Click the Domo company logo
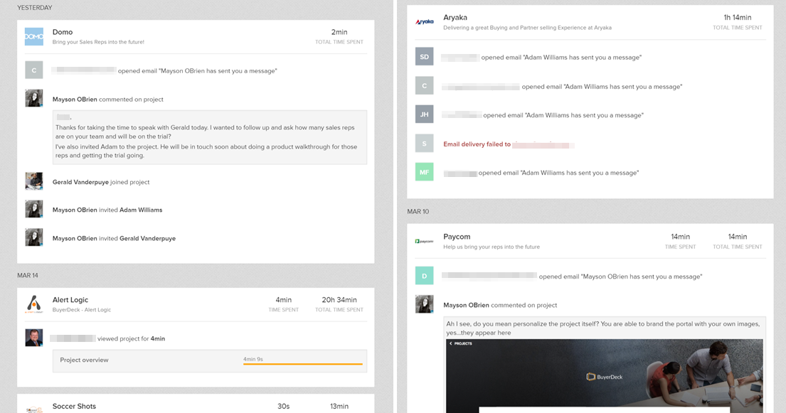The height and width of the screenshot is (413, 786). 34,36
